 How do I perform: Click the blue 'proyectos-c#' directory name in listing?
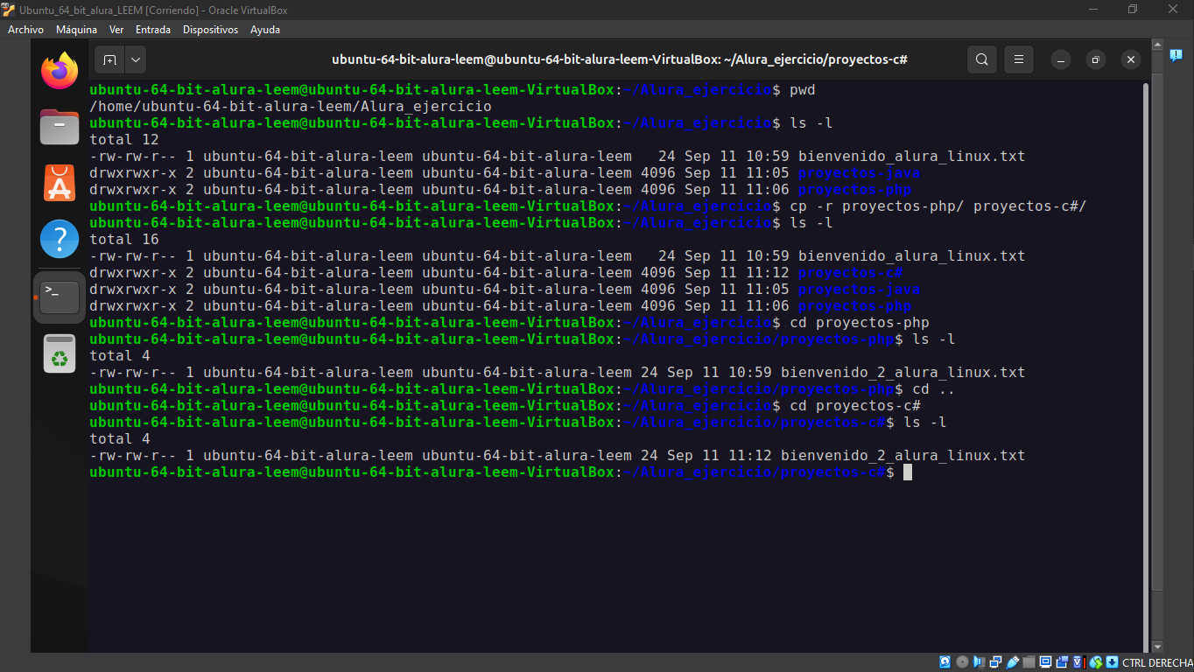pyautogui.click(x=850, y=273)
